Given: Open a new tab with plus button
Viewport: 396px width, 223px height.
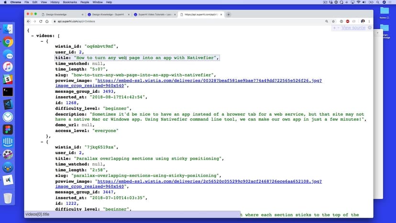Looking at the screenshot, I should (229, 14).
